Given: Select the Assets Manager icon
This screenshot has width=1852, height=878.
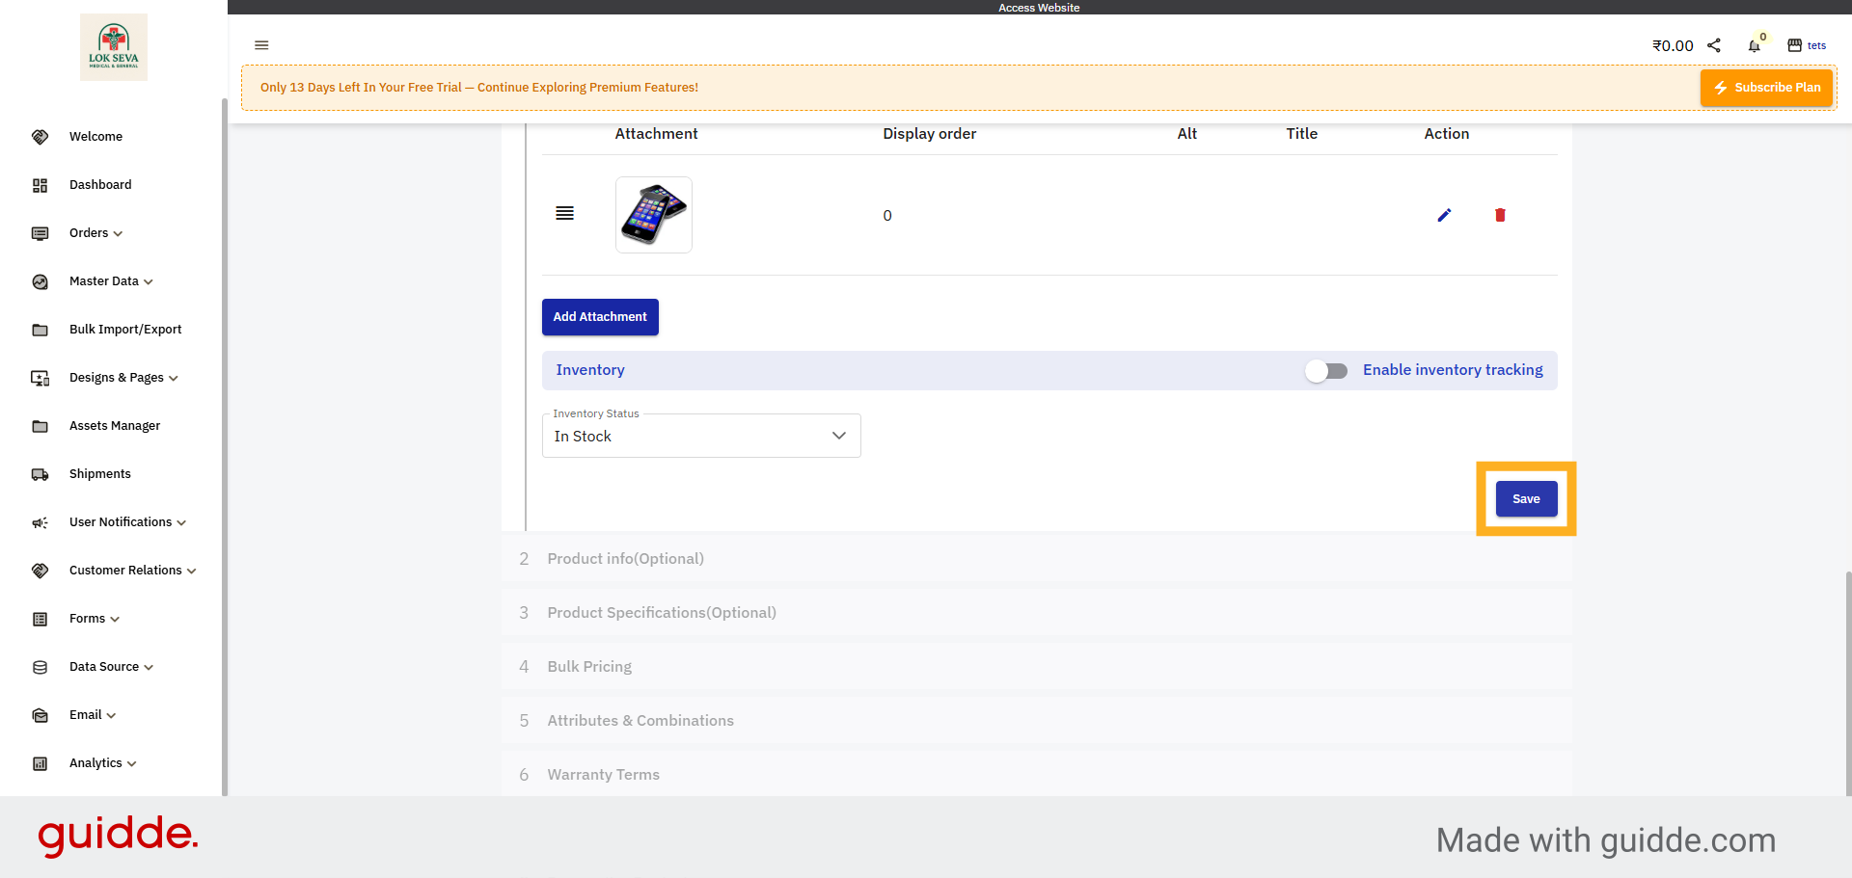Looking at the screenshot, I should 40,426.
